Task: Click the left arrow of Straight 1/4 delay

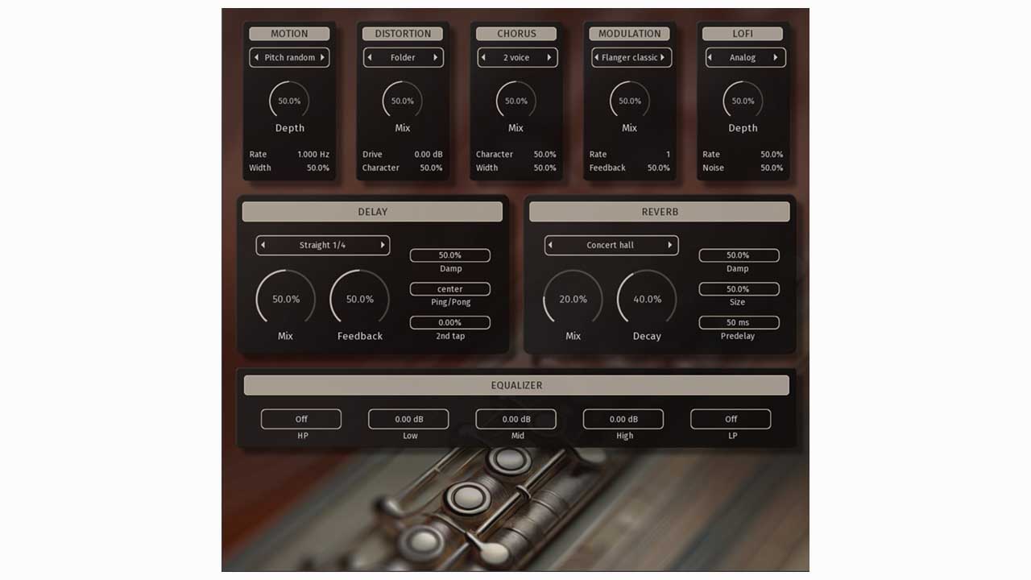Action: (x=263, y=246)
